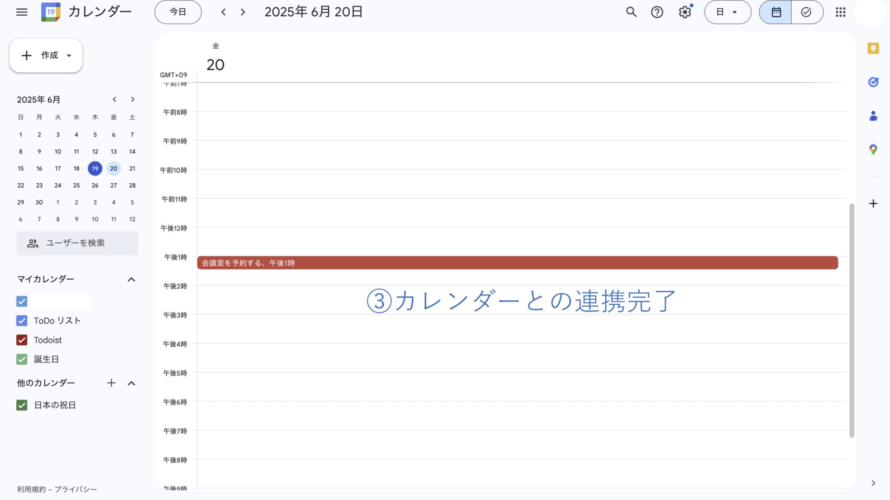Open the 日 view switcher dropdown

point(727,12)
